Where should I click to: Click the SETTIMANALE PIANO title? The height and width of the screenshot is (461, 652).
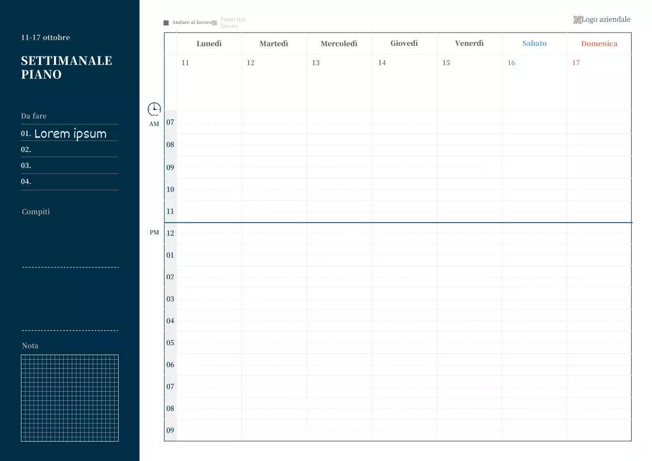[66, 67]
